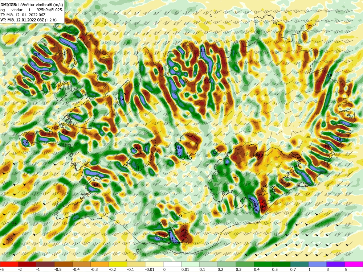Click the periwinkle blue legend swatch labeled 1

(318, 264)
